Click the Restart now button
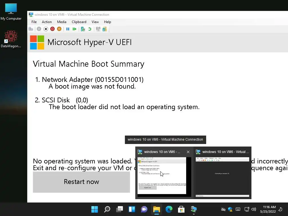This screenshot has width=288, height=216. point(81,182)
